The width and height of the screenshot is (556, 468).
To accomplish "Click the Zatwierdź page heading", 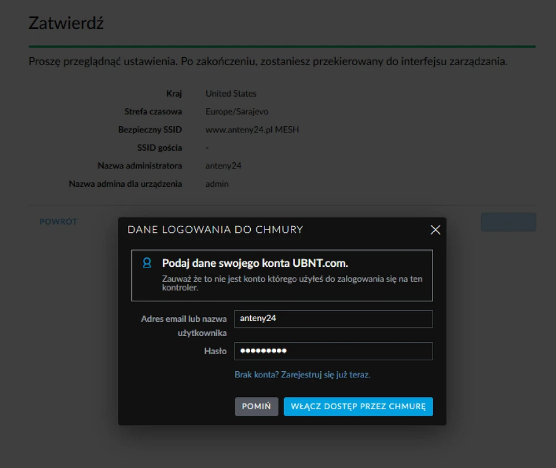I will pyautogui.click(x=66, y=23).
